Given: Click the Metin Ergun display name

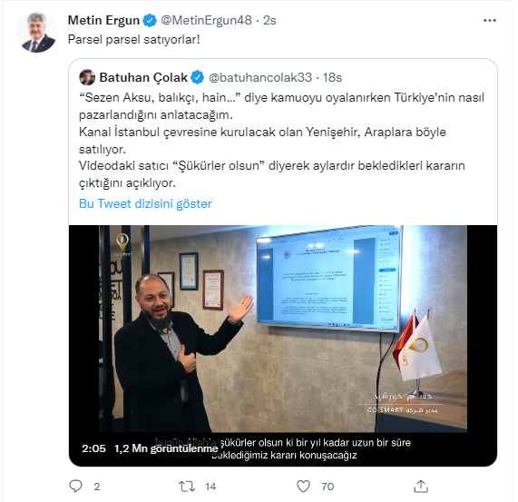Looking at the screenshot, I should [103, 21].
